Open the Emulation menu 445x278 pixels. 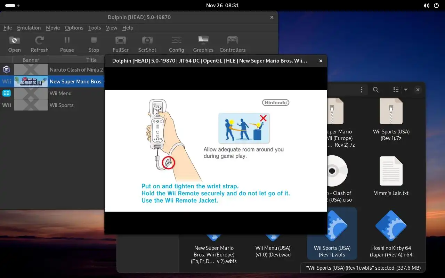click(29, 28)
